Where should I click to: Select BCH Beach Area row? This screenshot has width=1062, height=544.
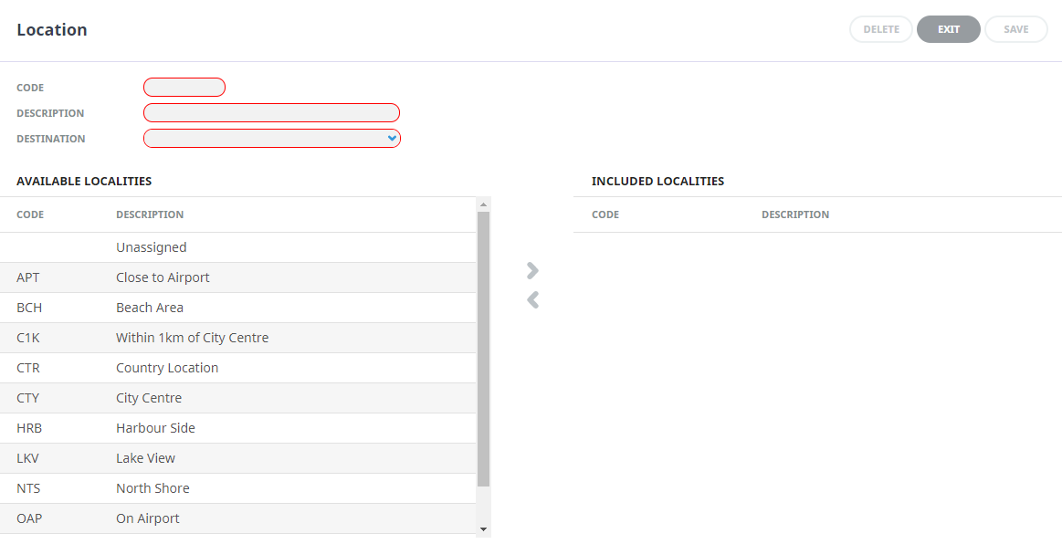pyautogui.click(x=237, y=308)
